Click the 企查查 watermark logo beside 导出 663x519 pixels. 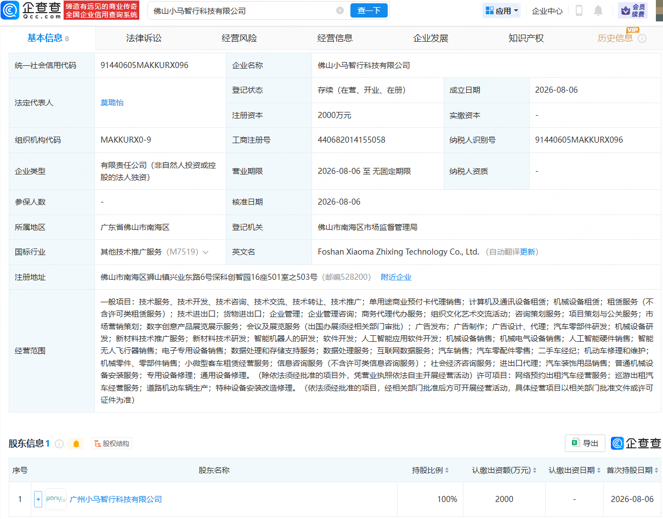[636, 443]
